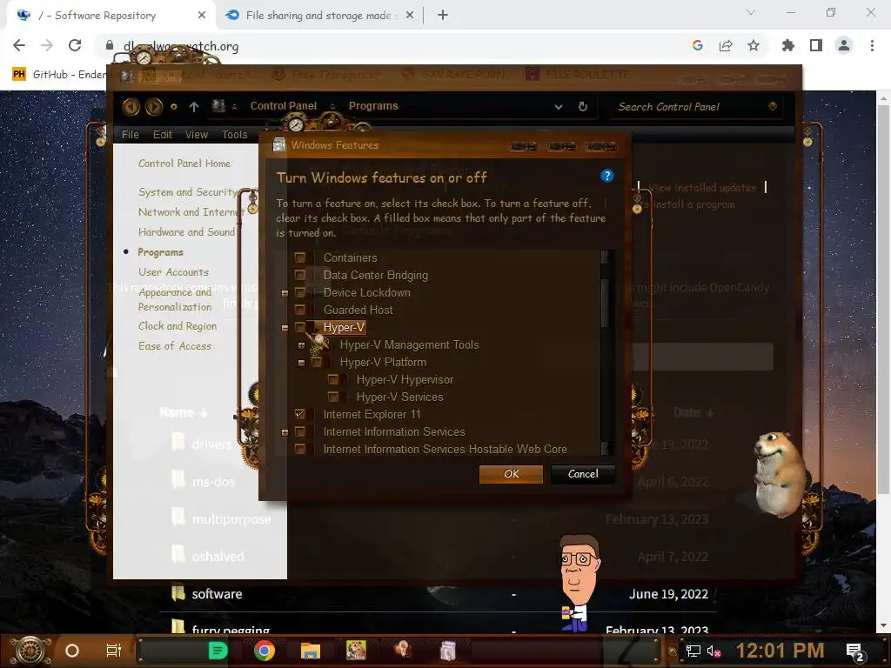Tick the Hyper-V Platform checkbox
The image size is (891, 668).
317,363
